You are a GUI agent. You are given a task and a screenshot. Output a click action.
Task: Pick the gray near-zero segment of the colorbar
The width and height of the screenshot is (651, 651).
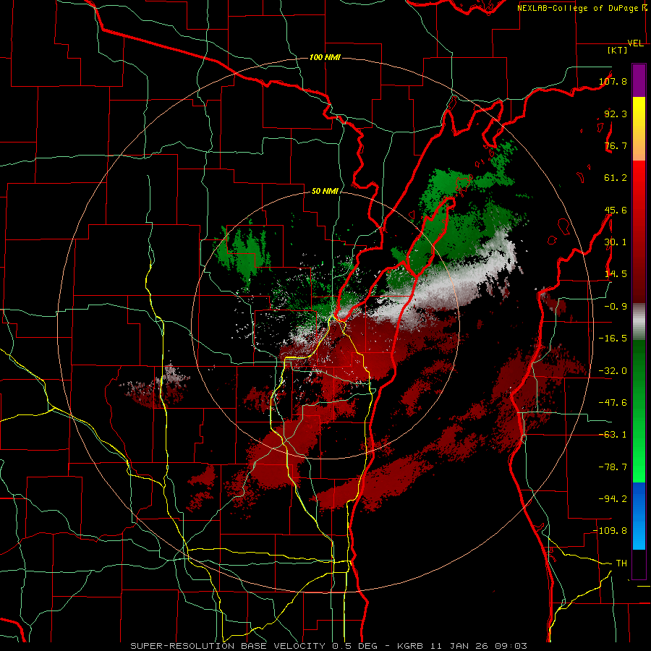[x=639, y=322]
